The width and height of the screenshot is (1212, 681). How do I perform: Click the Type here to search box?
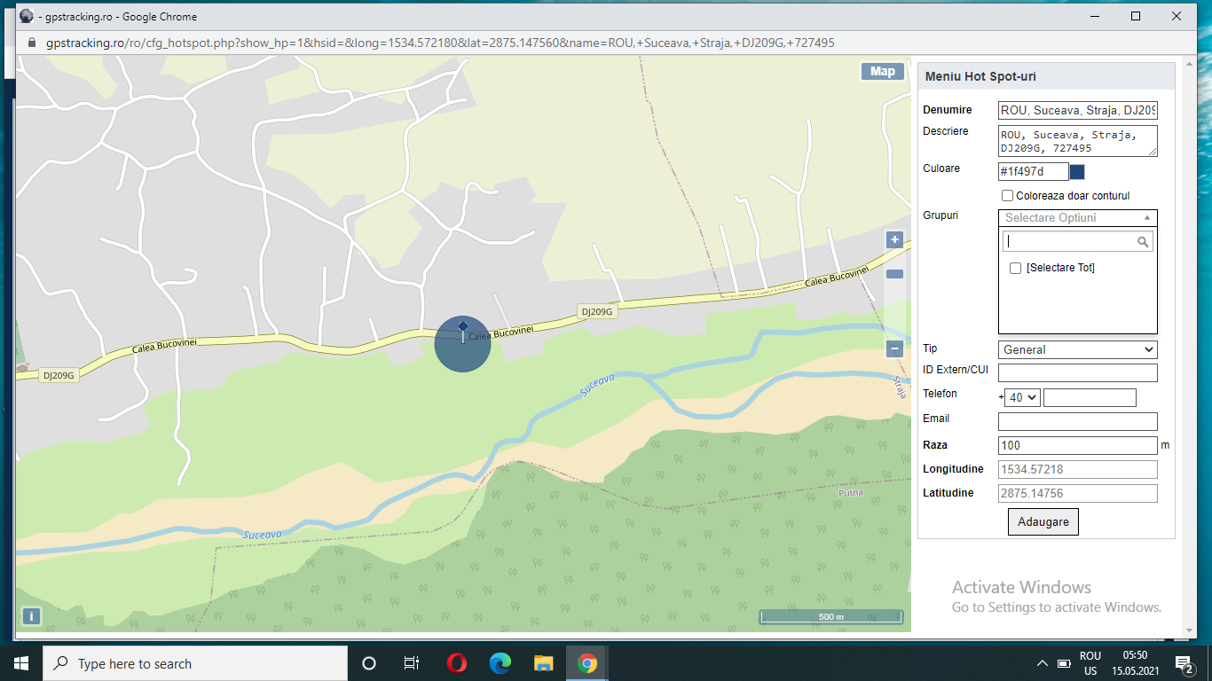click(x=195, y=663)
